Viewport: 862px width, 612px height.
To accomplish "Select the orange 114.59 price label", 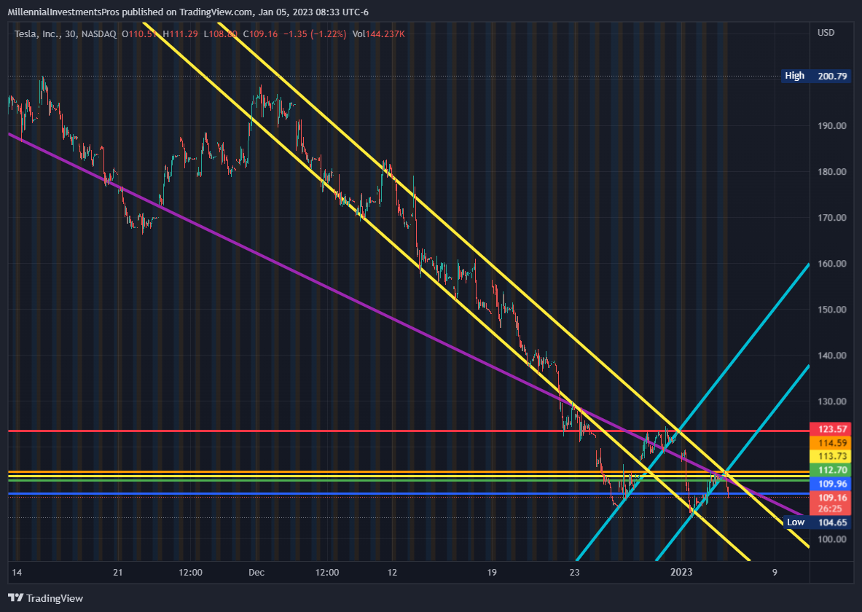I will pos(830,443).
